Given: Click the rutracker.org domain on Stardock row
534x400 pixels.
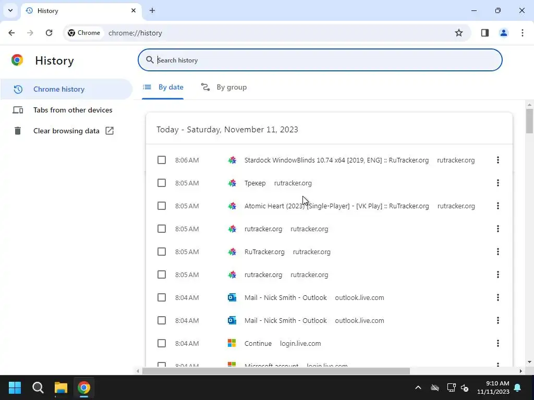Looking at the screenshot, I should click(x=456, y=160).
